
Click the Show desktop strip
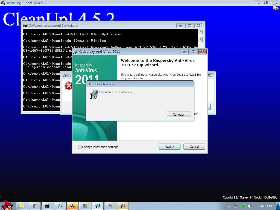click(x=278, y=206)
